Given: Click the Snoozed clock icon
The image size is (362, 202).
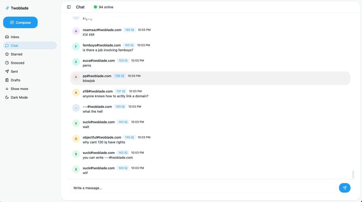Looking at the screenshot, I should click(x=7, y=63).
